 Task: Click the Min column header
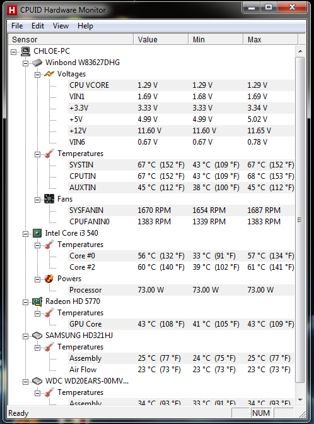tap(216, 39)
